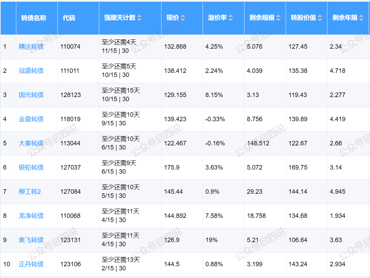370x278 pixels.
Task: Open 精达转债 bond link
Action: pyautogui.click(x=31, y=47)
